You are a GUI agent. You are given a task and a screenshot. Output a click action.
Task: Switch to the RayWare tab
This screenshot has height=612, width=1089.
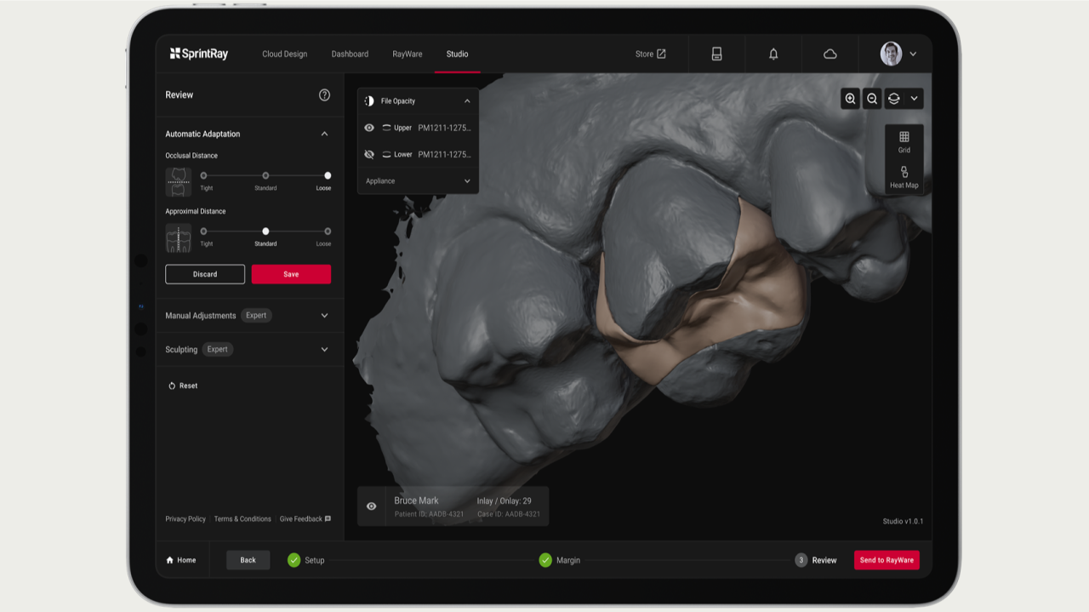408,54
